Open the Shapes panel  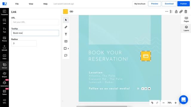[4, 75]
